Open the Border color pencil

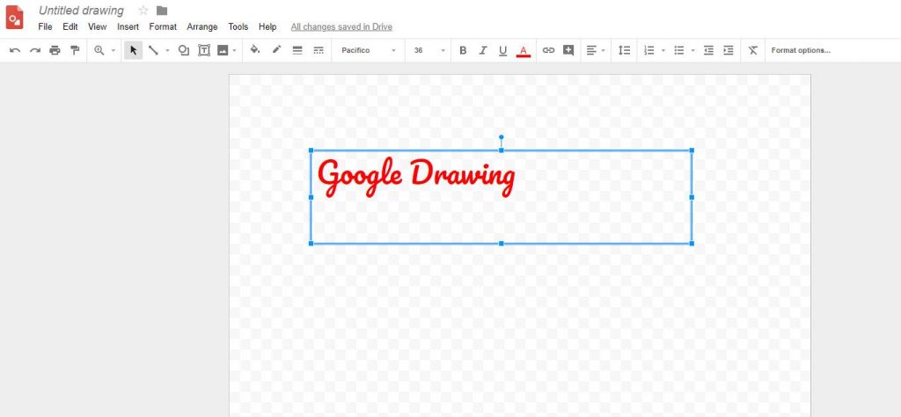[276, 50]
